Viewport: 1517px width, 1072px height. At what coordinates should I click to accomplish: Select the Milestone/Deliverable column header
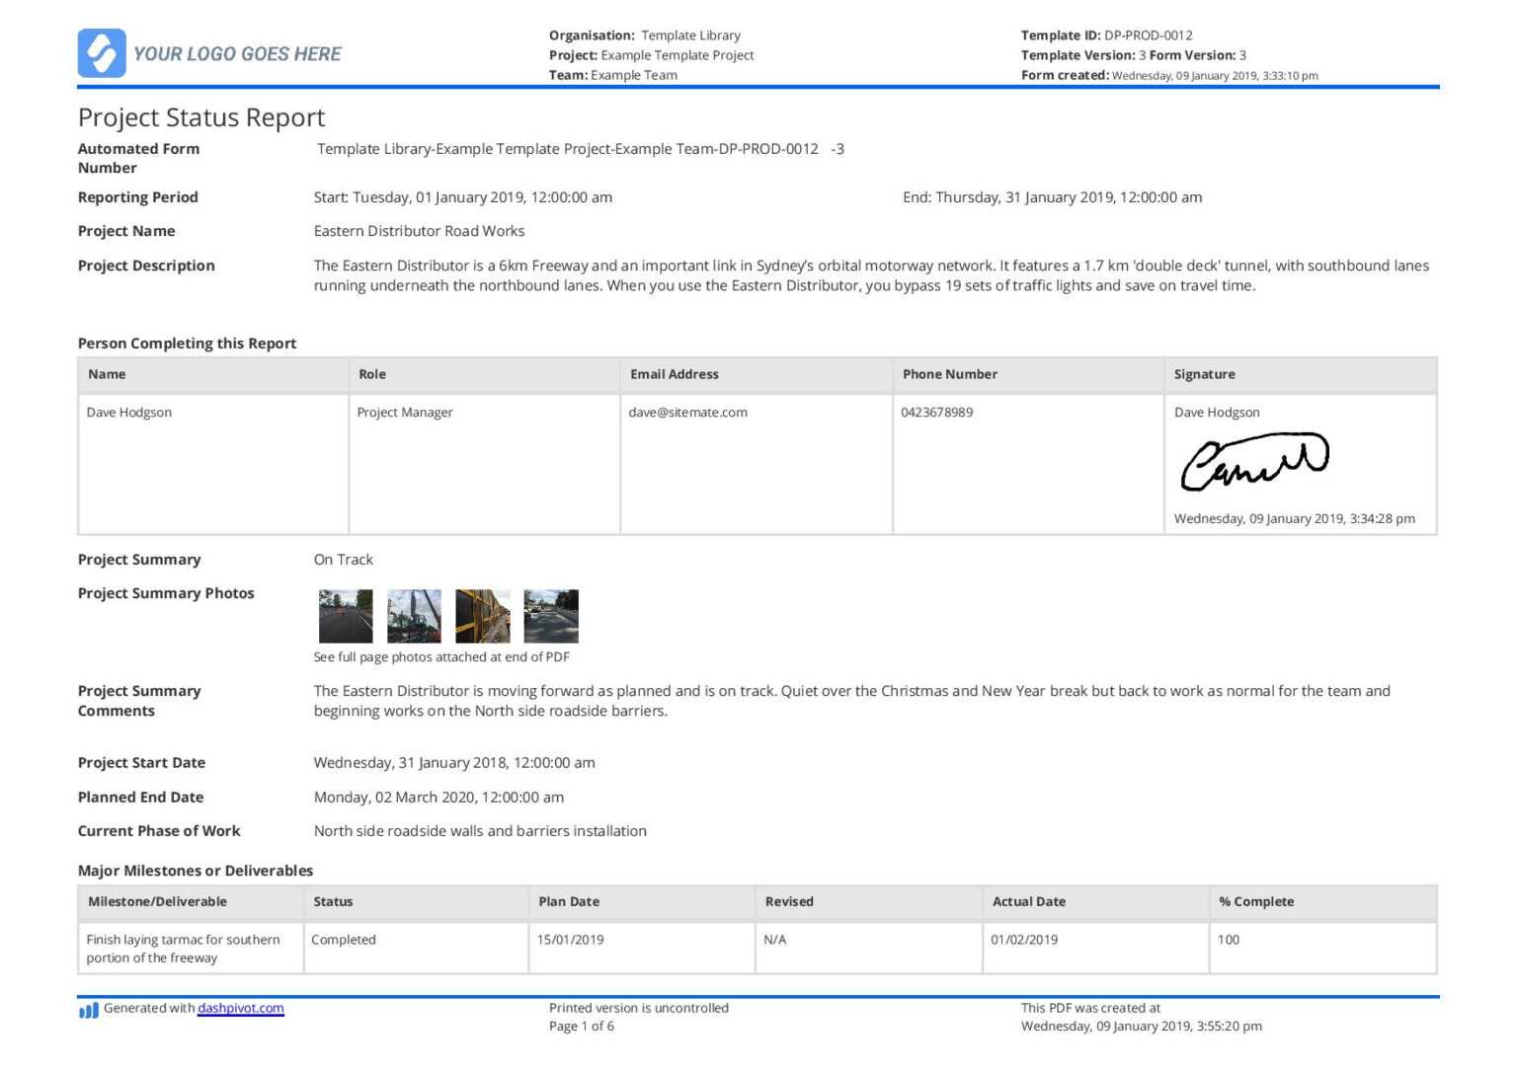(x=156, y=901)
